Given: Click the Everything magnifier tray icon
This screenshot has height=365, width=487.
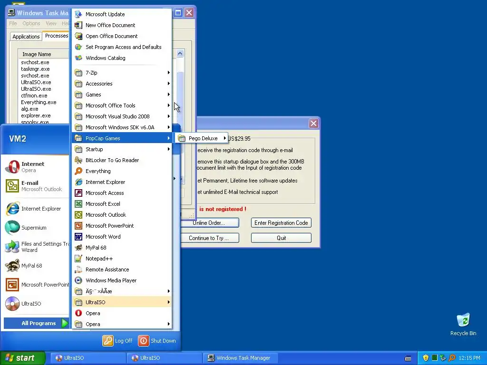Looking at the screenshot, I should pyautogui.click(x=452, y=358).
